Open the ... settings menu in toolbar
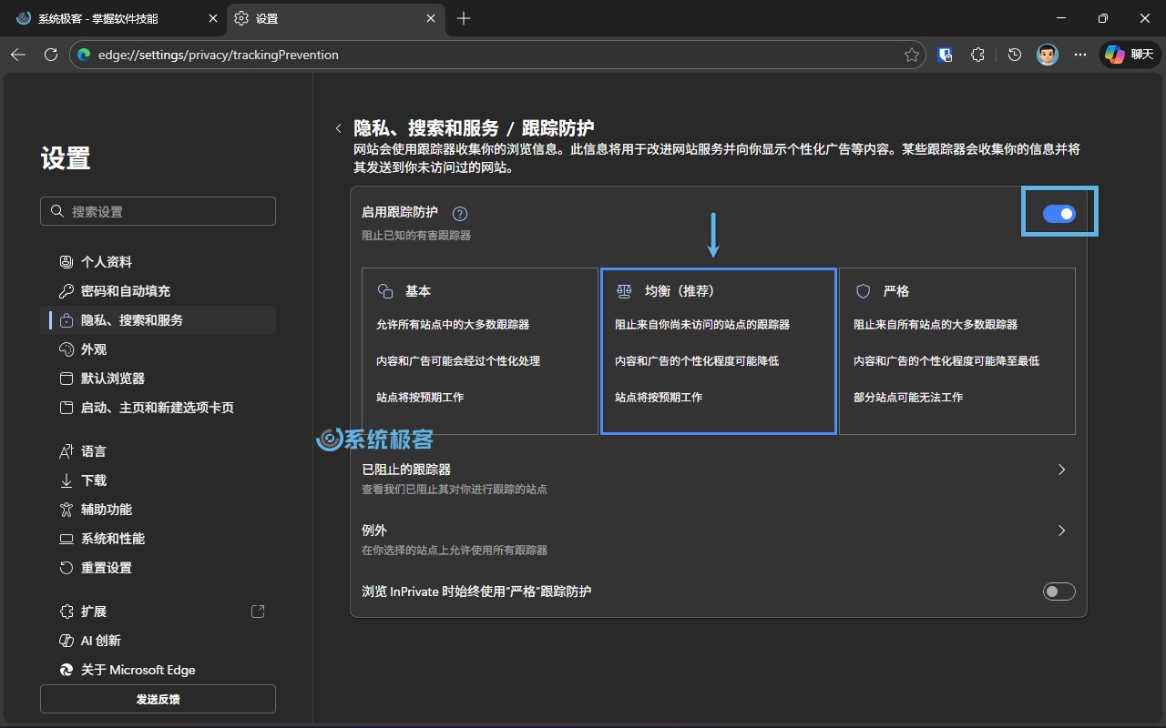 (x=1079, y=55)
